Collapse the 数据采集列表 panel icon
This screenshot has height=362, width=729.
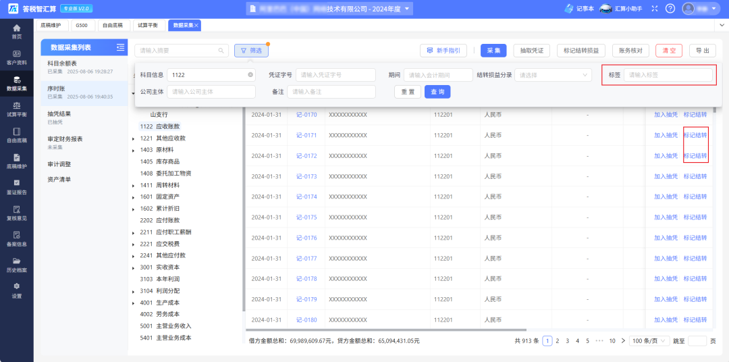120,47
